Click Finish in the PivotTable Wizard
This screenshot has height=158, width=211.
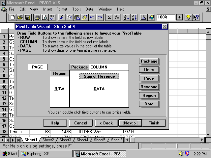(154, 123)
